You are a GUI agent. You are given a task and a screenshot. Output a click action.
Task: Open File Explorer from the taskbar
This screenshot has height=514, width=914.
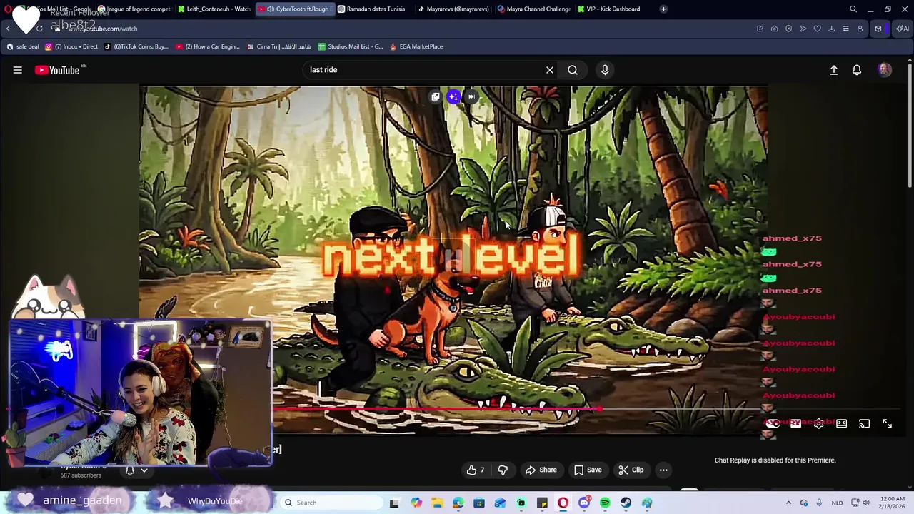coord(437,503)
